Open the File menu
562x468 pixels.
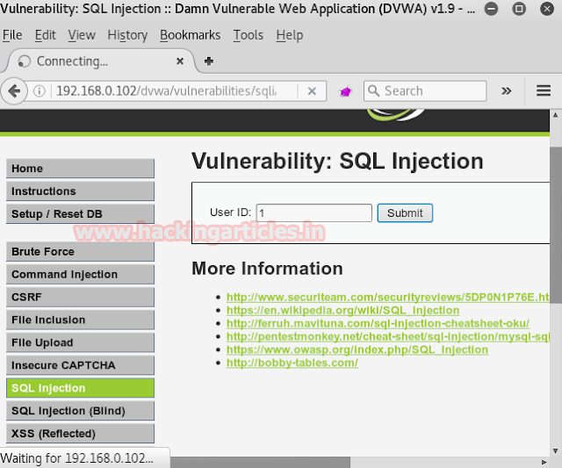(x=12, y=35)
